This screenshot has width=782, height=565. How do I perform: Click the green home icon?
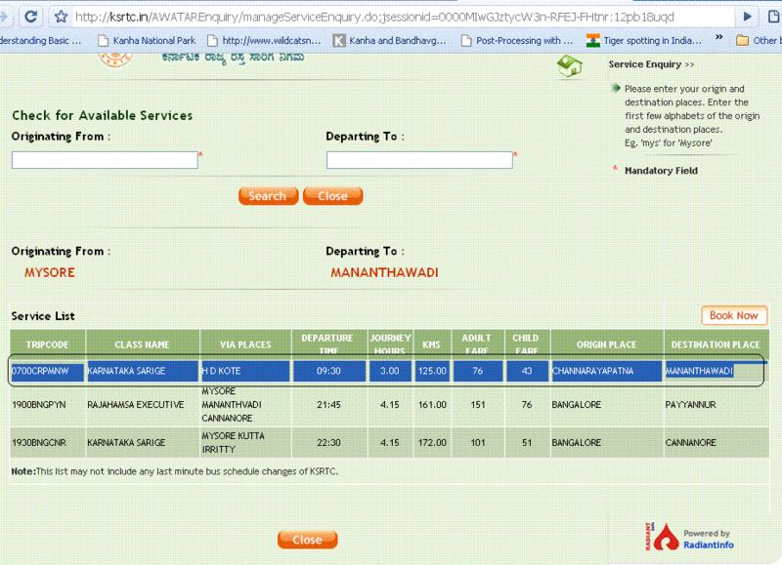(x=569, y=65)
